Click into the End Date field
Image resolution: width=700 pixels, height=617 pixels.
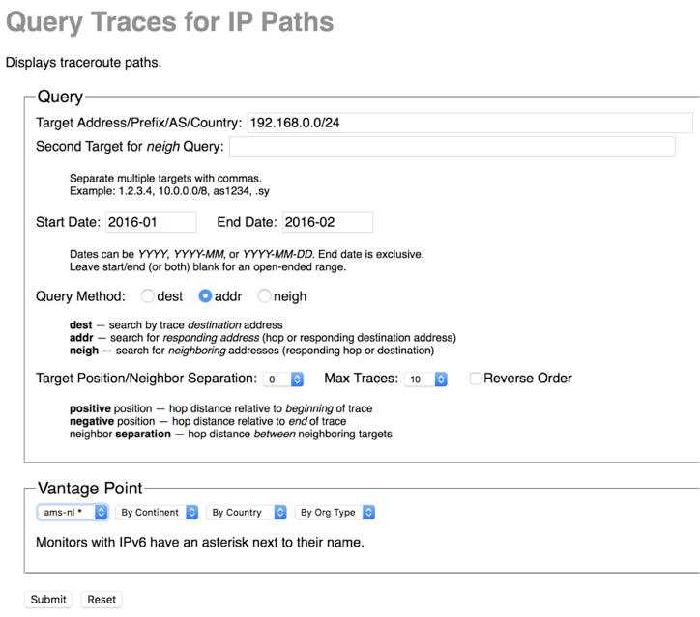point(328,222)
